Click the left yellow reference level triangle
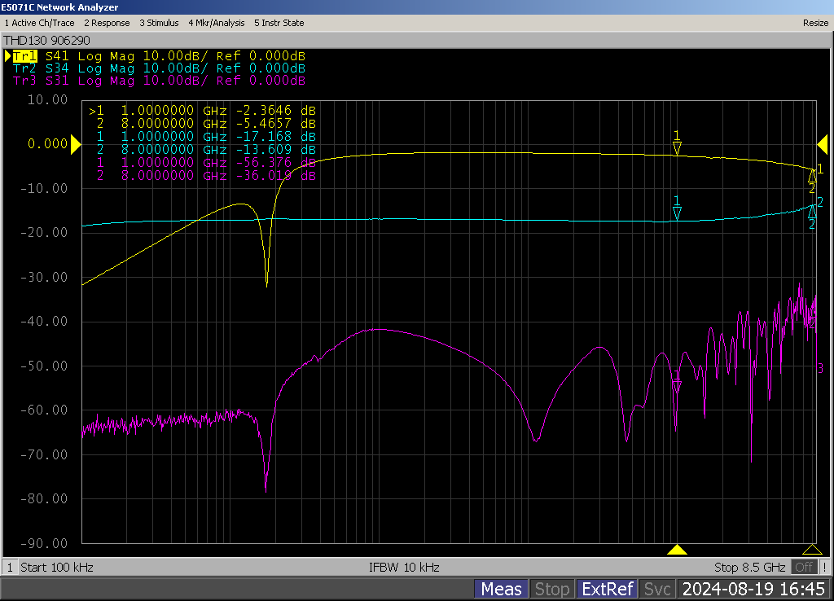 click(76, 145)
